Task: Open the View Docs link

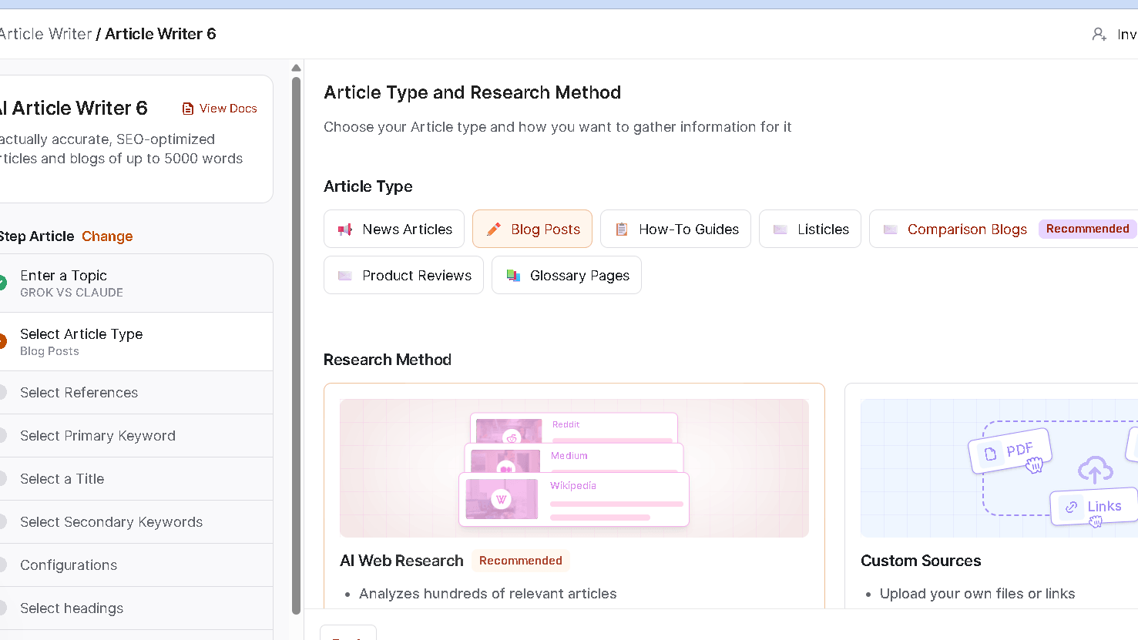Action: pos(220,109)
